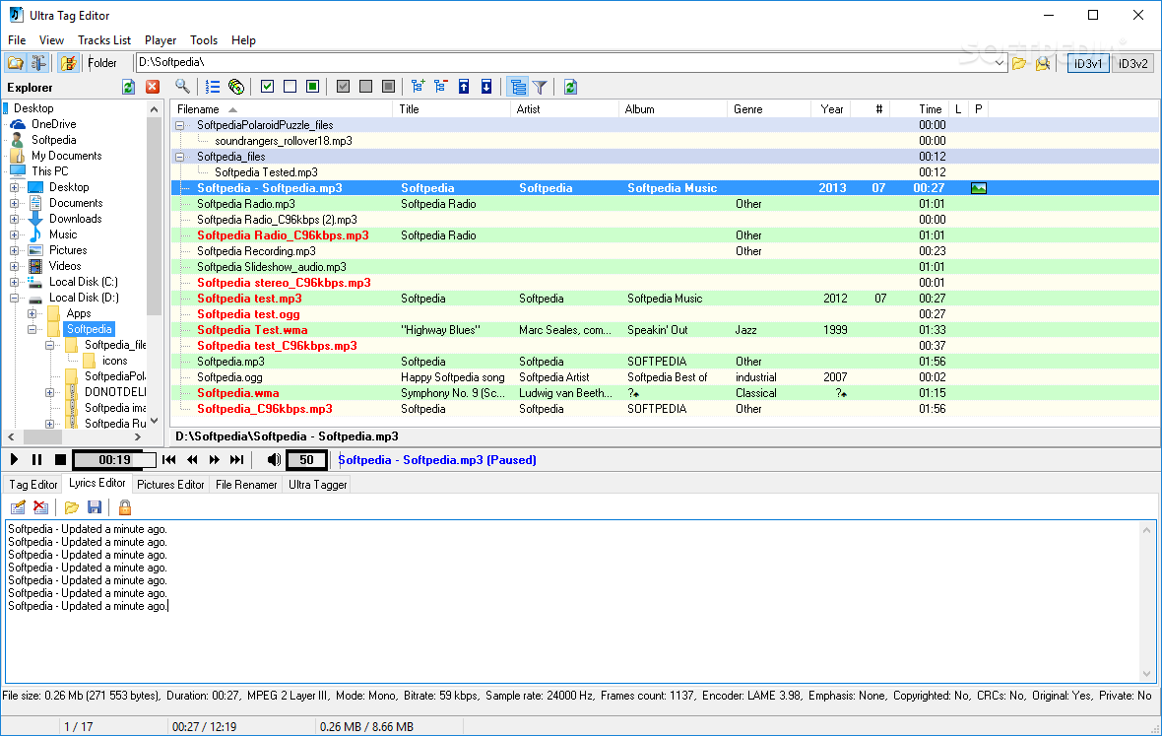Image resolution: width=1162 pixels, height=736 pixels.
Task: Open the Tracks List menu
Action: 104,40
